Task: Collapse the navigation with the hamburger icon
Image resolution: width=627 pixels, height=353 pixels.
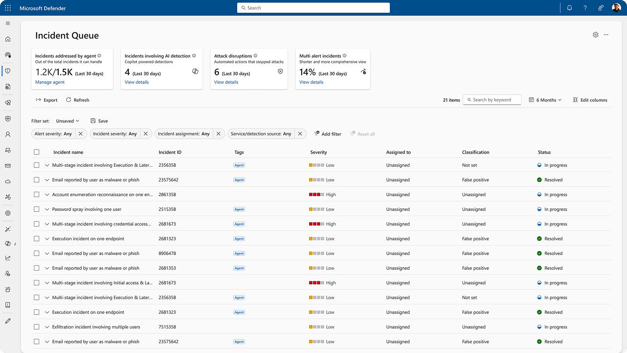Action: [x=8, y=24]
